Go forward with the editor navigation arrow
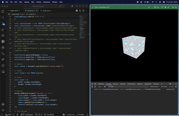 pos(29,6)
